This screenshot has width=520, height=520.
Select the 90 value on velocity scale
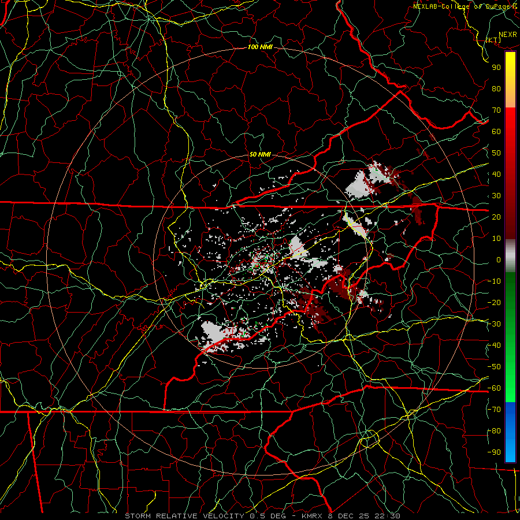pos(496,68)
